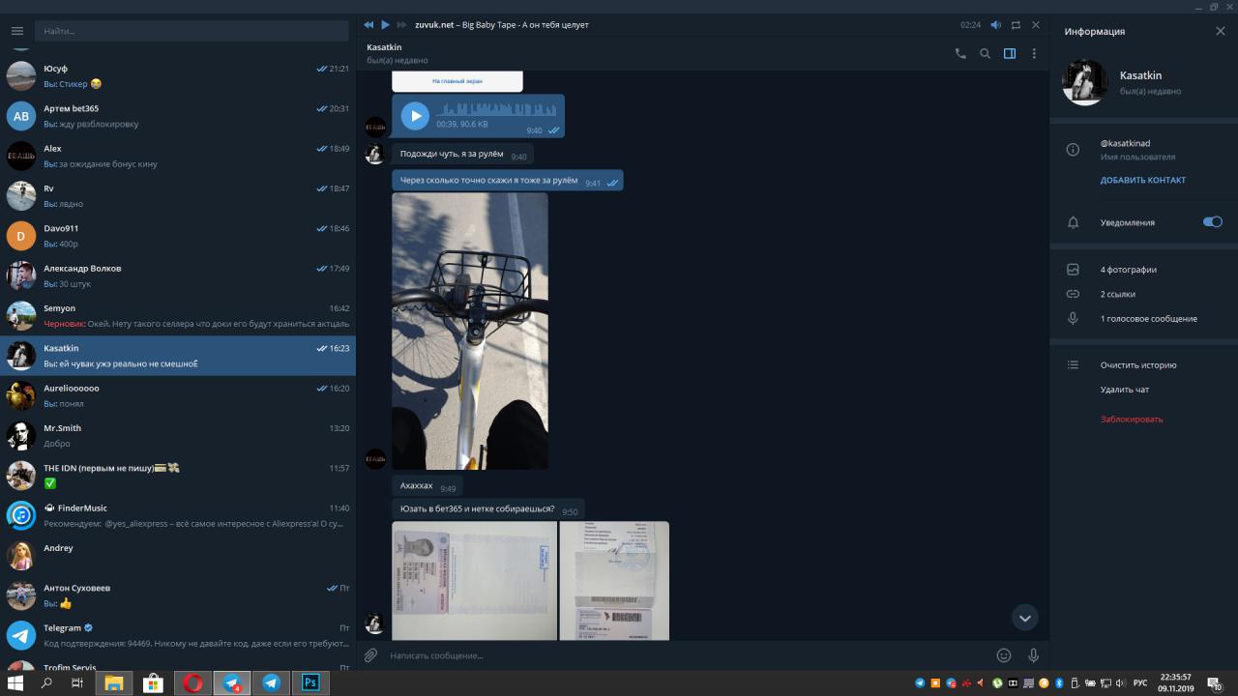The height and width of the screenshot is (696, 1238).
Task: Open the Andrey chat
Action: click(178, 556)
